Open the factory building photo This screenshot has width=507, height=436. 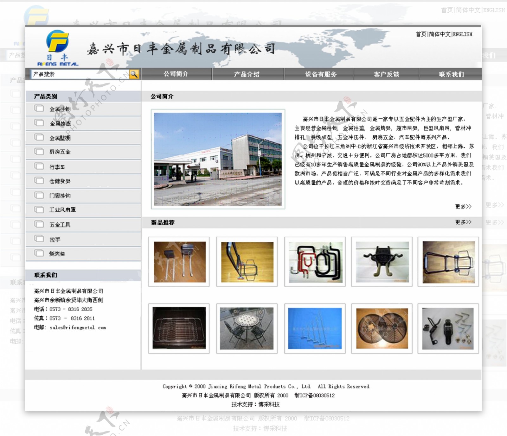[218, 159]
